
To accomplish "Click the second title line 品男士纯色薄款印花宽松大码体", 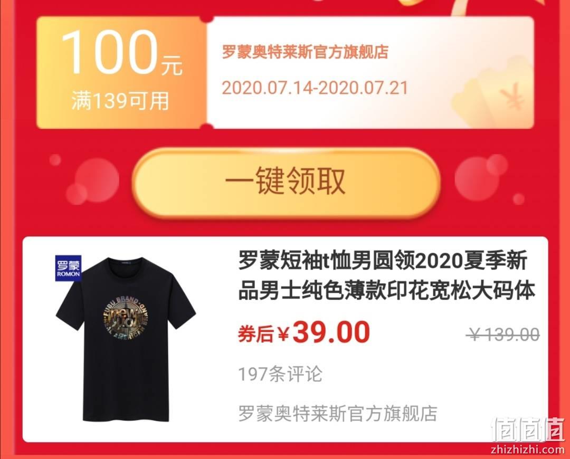I will pyautogui.click(x=387, y=291).
